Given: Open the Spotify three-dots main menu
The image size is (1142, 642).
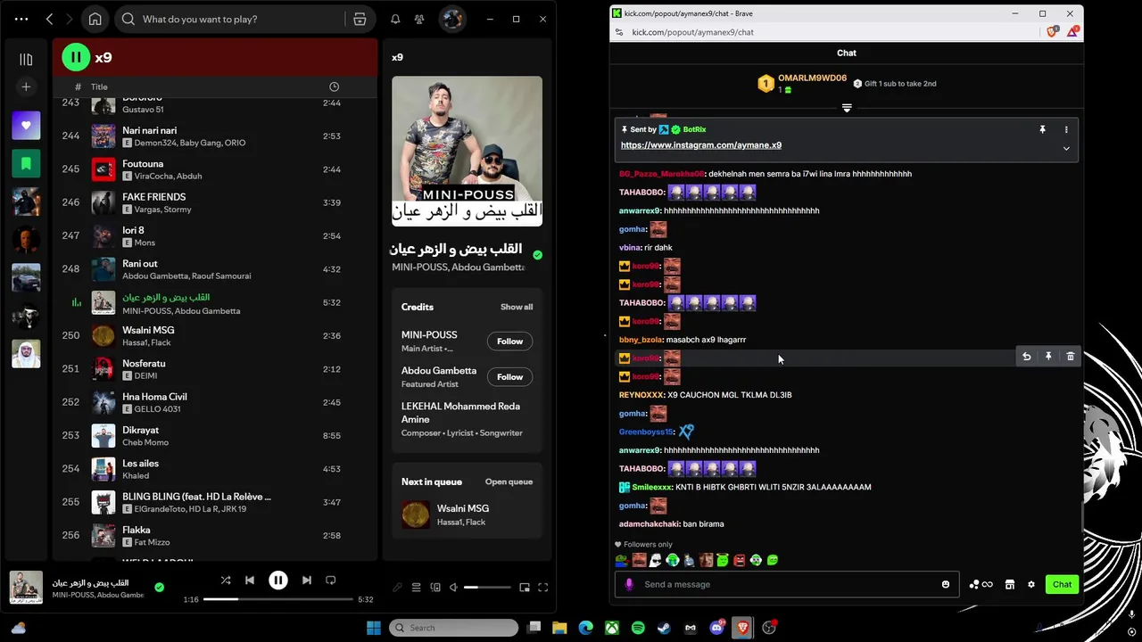Looking at the screenshot, I should [x=21, y=19].
